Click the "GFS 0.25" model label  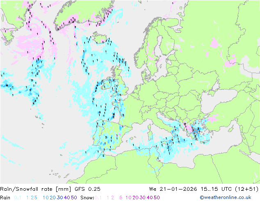coord(87,189)
